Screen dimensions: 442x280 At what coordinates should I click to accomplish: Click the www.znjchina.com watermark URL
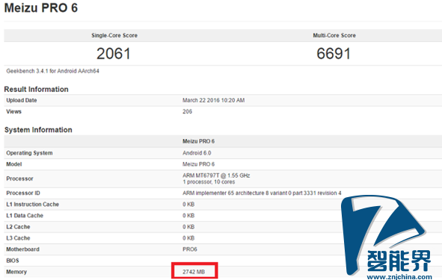click(x=399, y=277)
